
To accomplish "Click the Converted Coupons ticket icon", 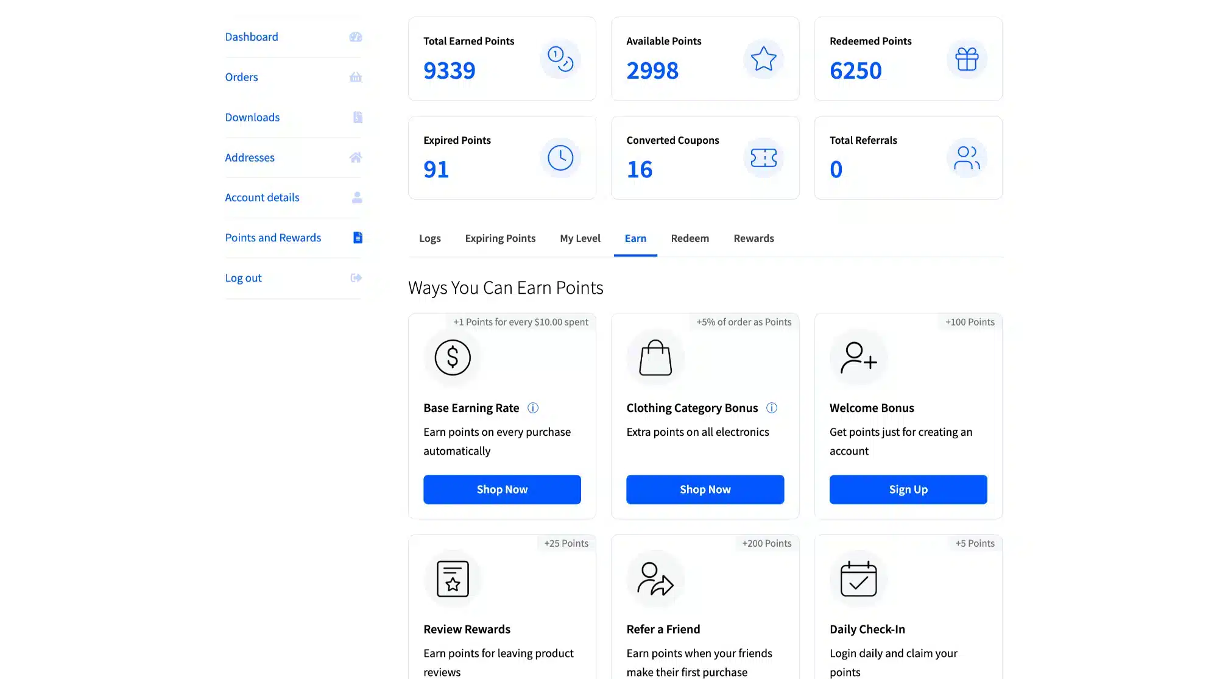I will point(763,158).
